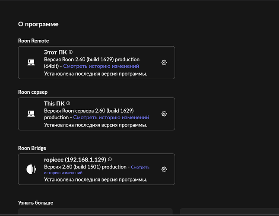Click the computer icon in Roon server card
This screenshot has width=279, height=216.
pos(31,114)
